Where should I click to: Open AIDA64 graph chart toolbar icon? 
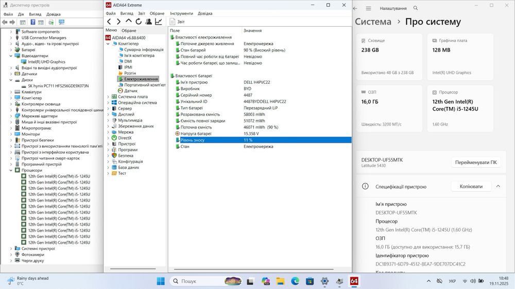coord(159,22)
